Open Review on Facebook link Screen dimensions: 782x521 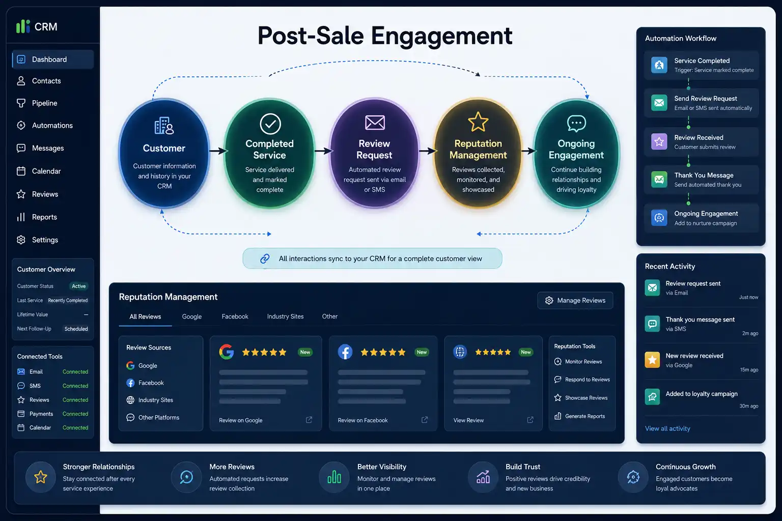pyautogui.click(x=362, y=420)
